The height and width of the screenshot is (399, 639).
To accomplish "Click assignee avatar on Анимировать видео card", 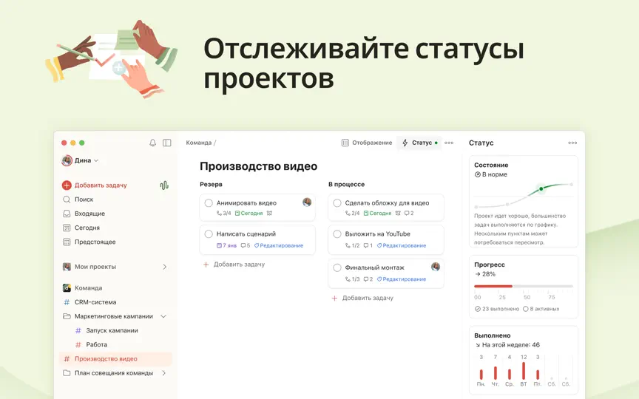I will point(307,202).
